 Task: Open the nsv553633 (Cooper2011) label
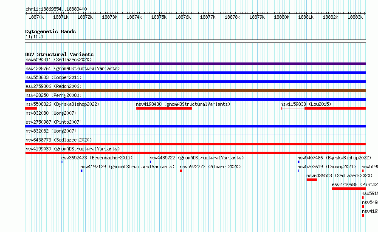[x=54, y=77]
